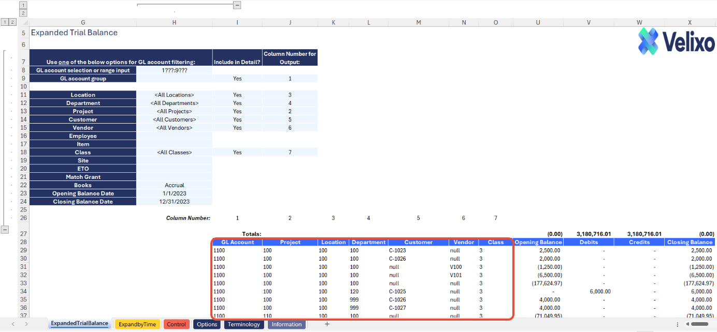
Task: Open the Information sheet tab
Action: tap(286, 324)
